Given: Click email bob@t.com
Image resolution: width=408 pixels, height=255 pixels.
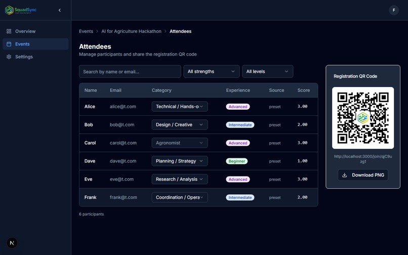Looking at the screenshot, I should pyautogui.click(x=122, y=124).
